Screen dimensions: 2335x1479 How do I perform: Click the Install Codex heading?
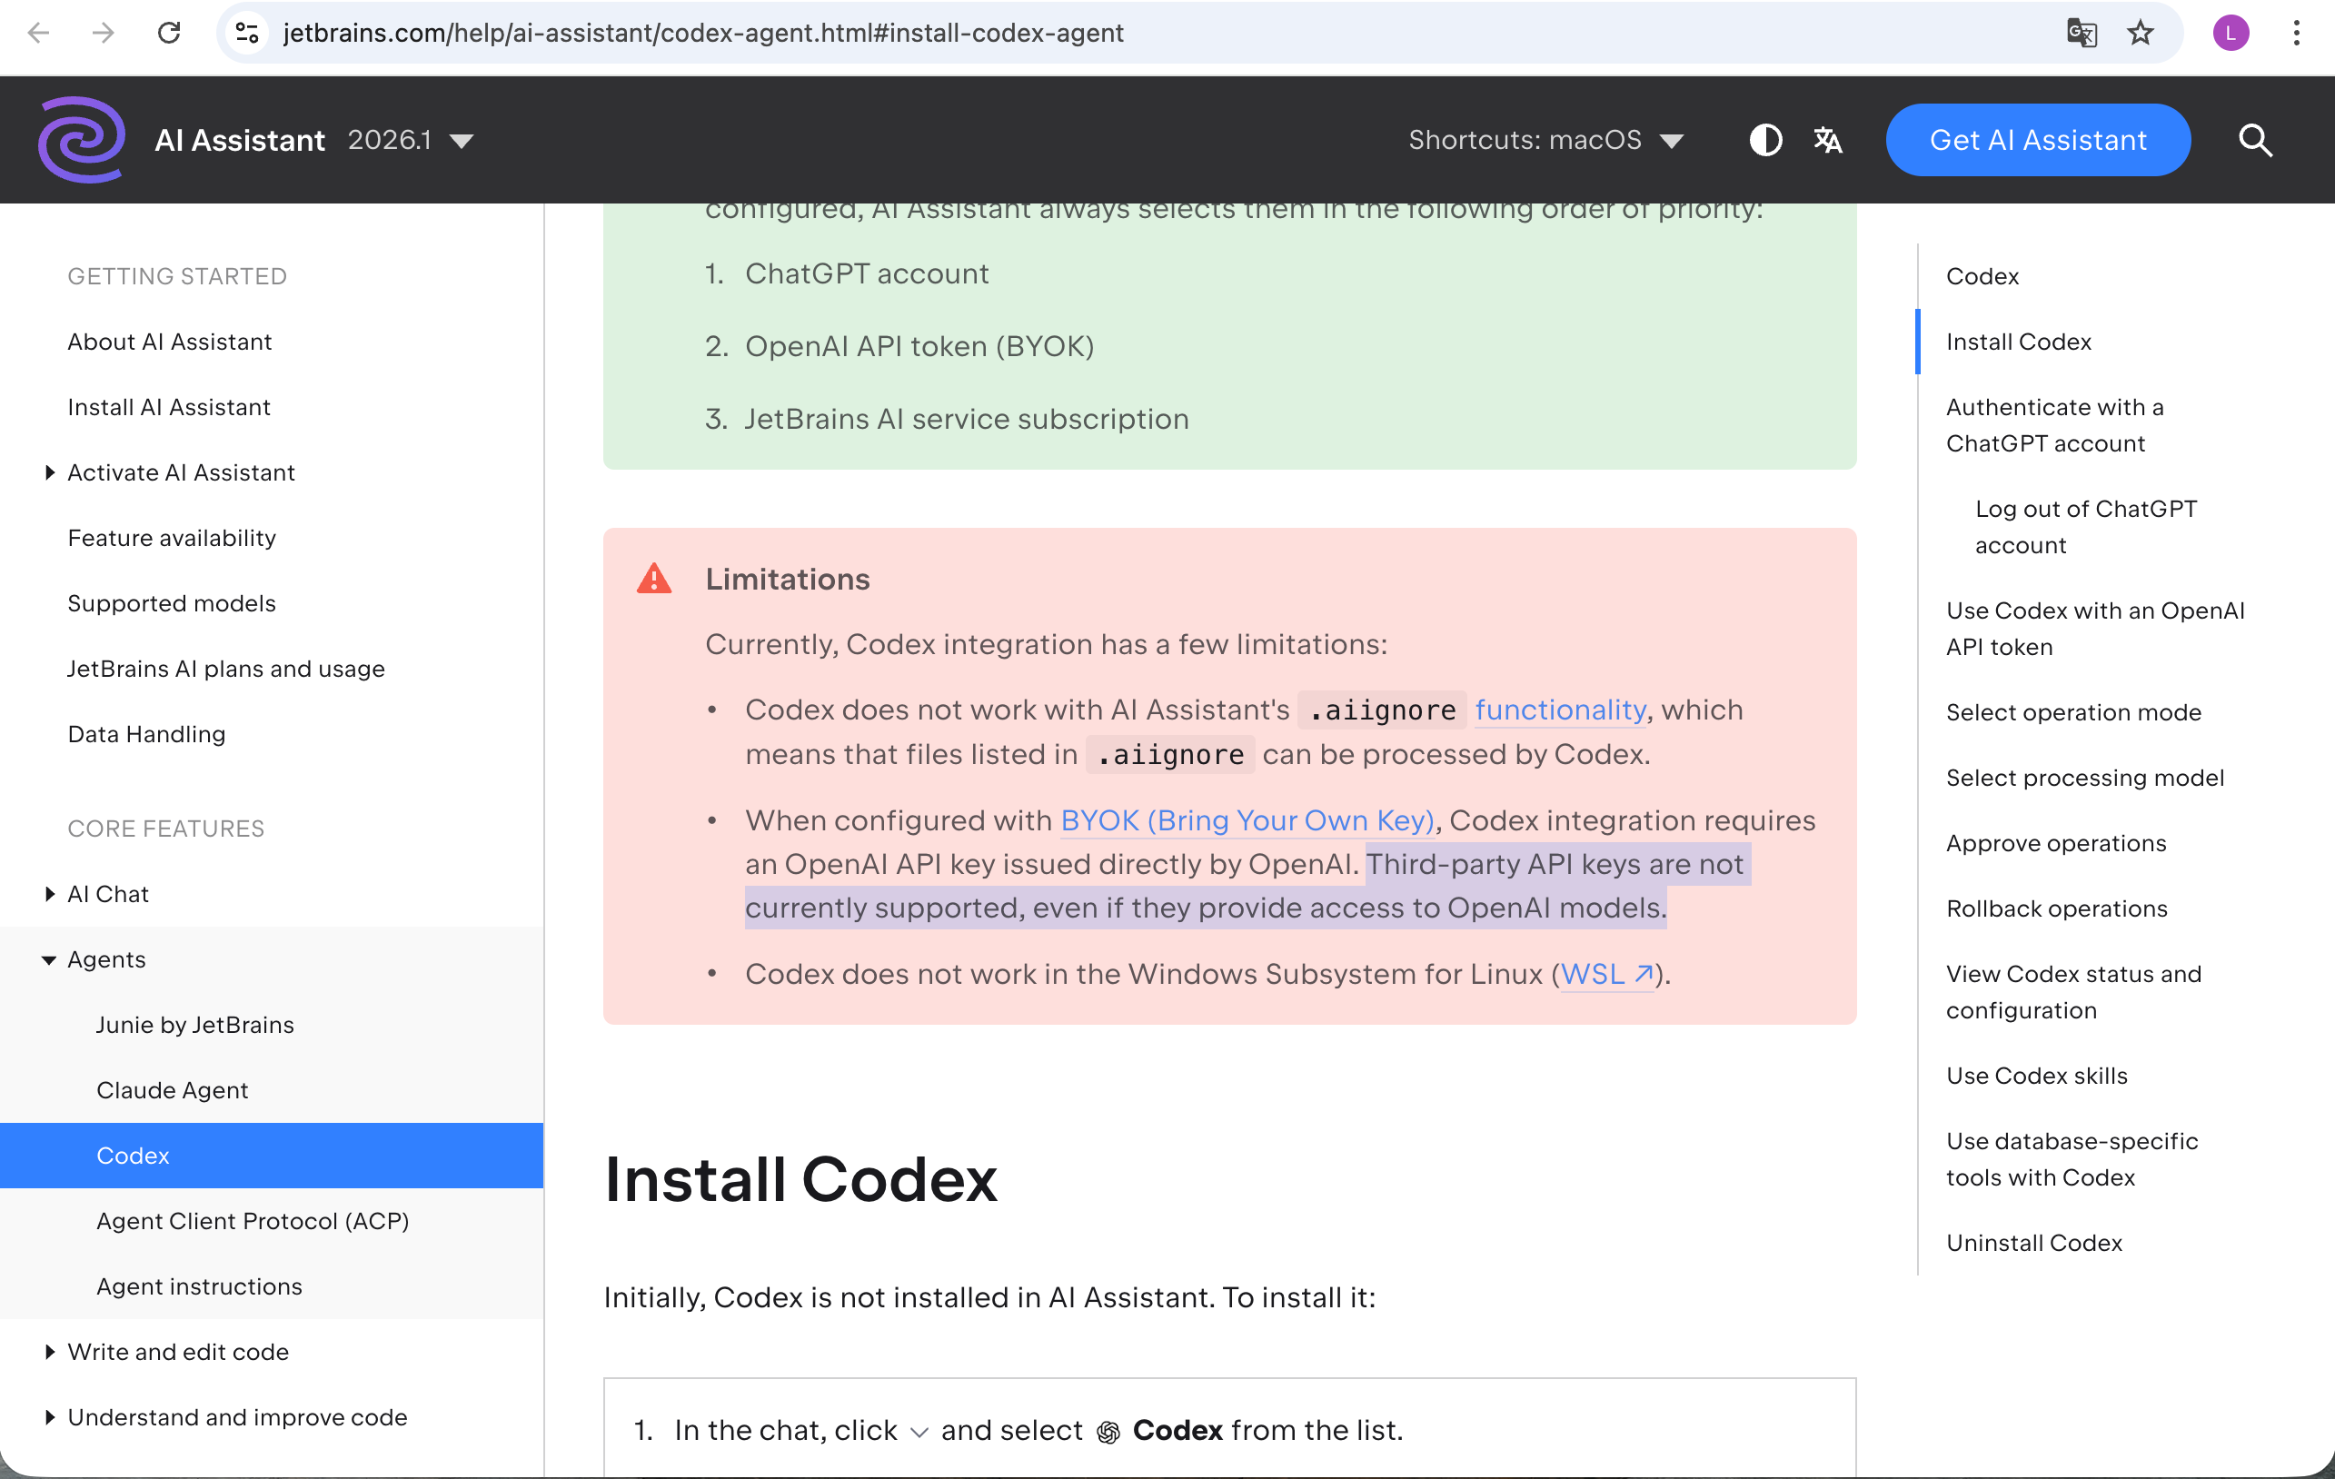pos(800,1179)
